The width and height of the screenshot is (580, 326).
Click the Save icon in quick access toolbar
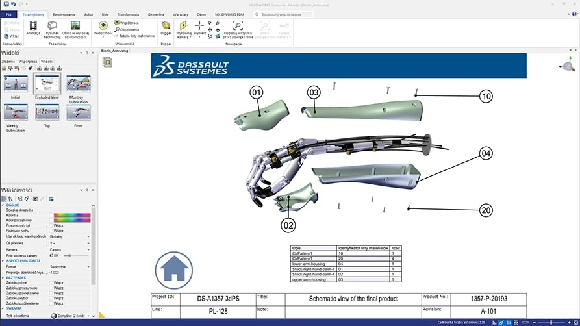click(6, 4)
